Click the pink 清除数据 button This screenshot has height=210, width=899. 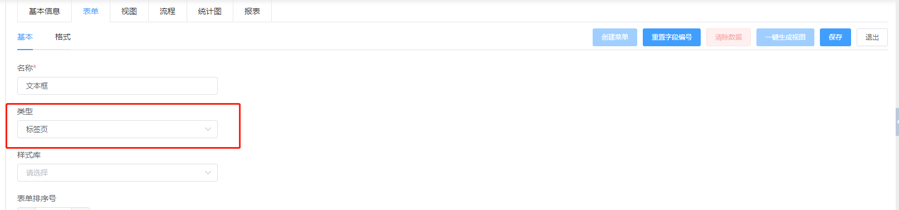point(729,37)
